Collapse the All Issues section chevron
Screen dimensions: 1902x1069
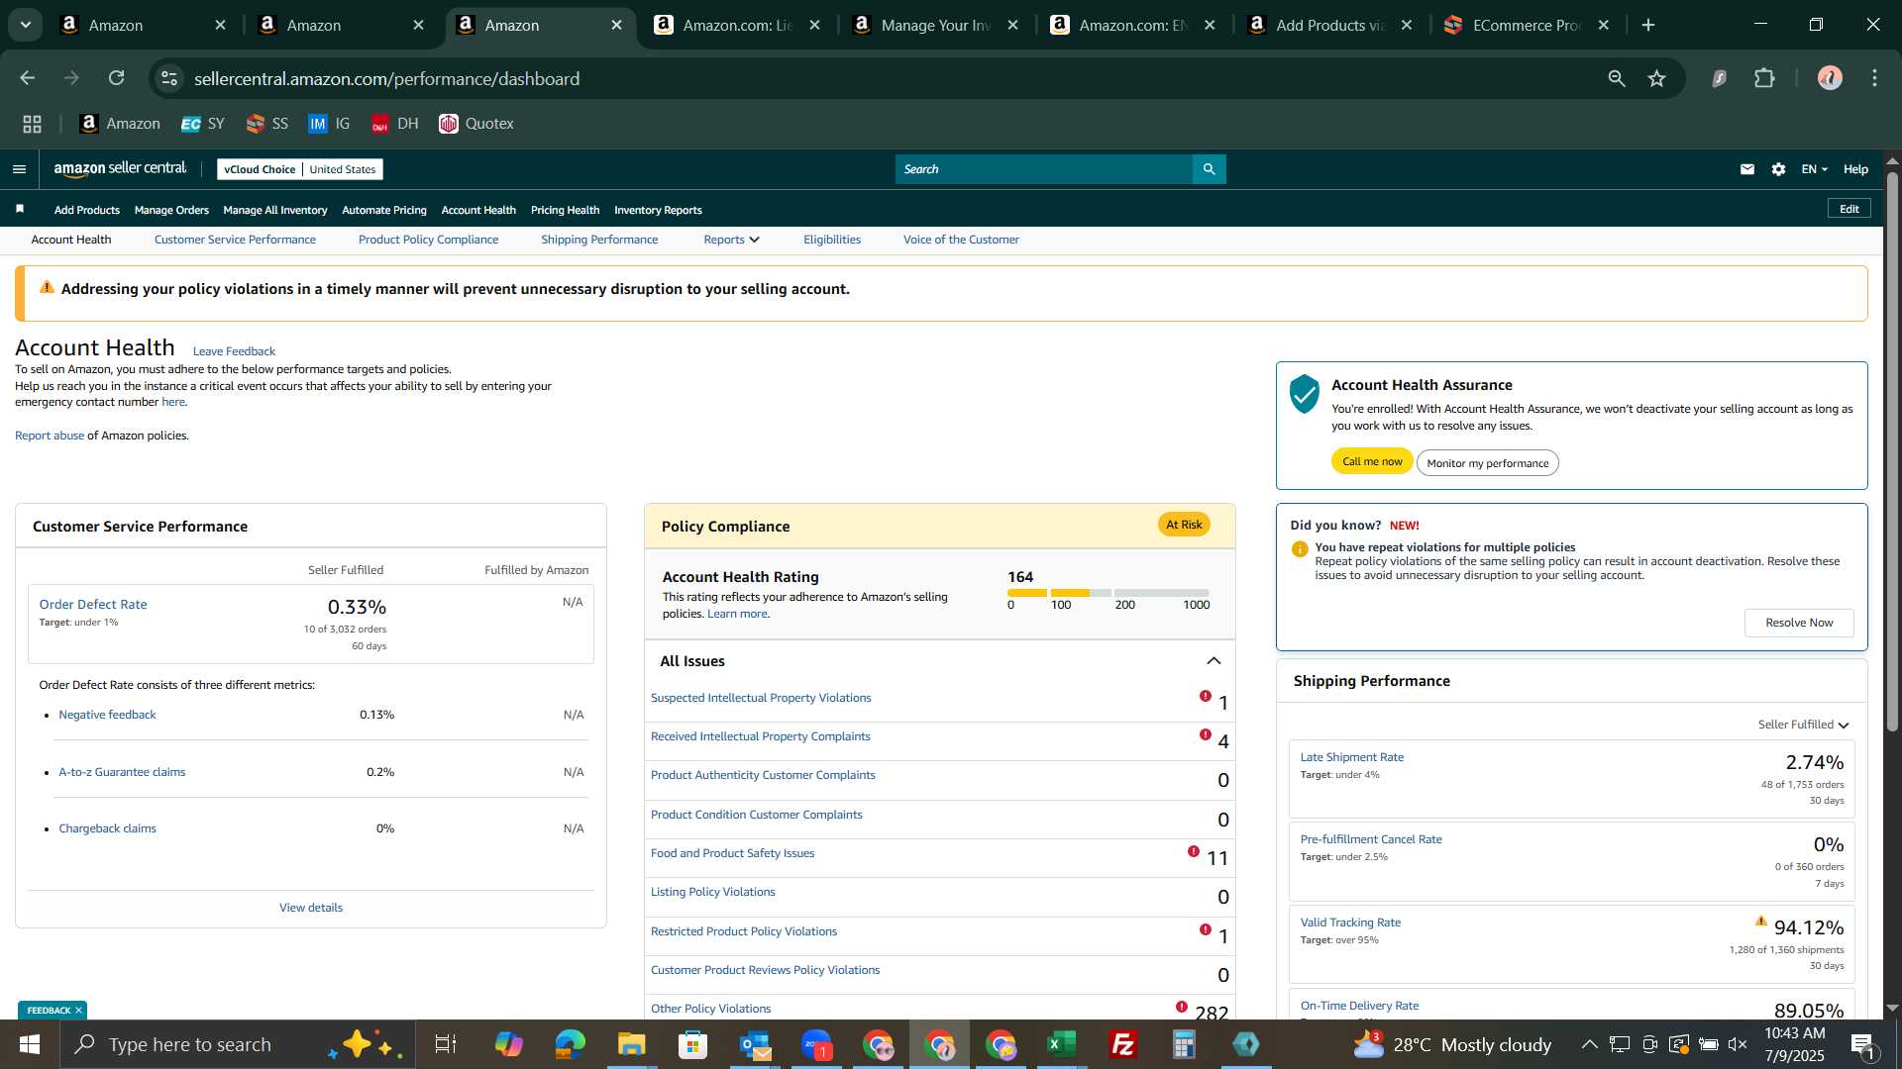click(x=1214, y=661)
